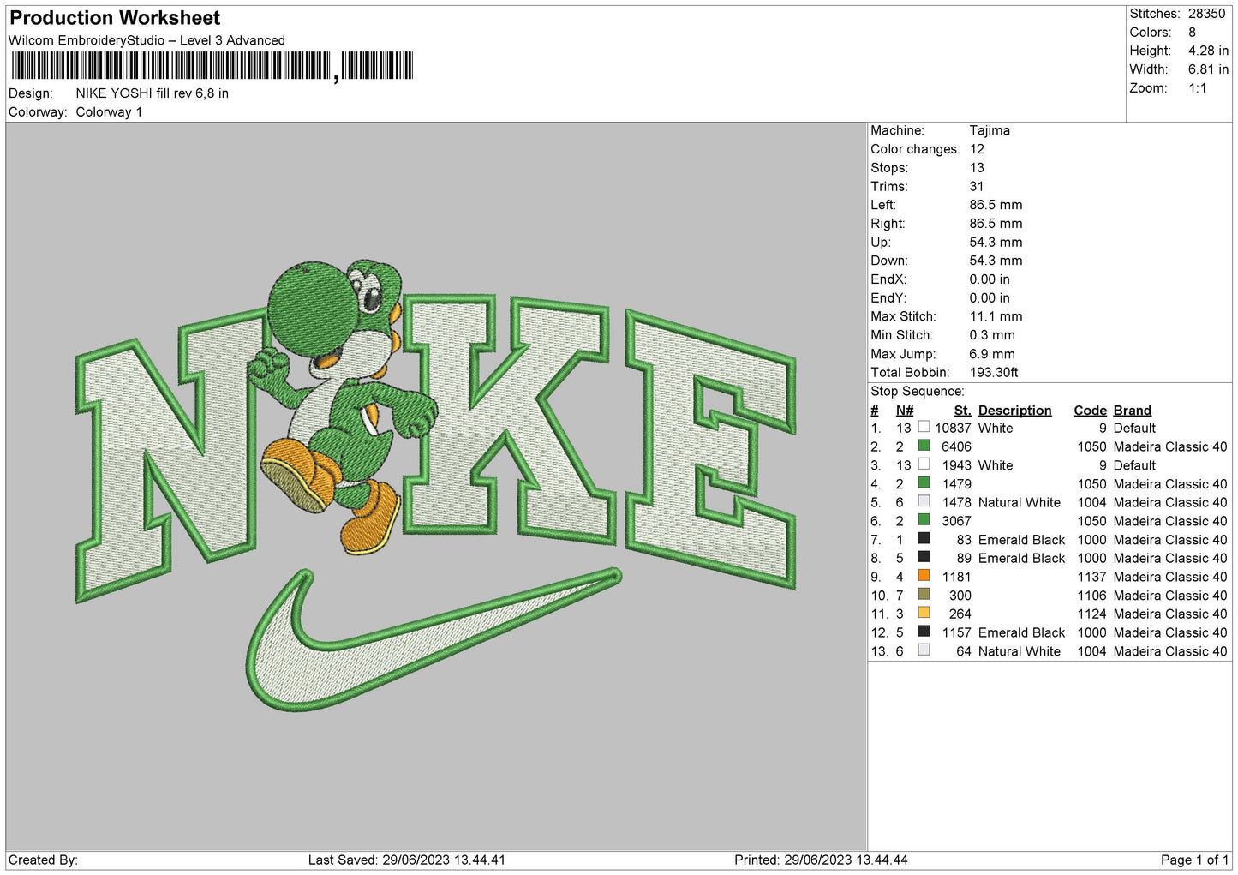This screenshot has height=875, width=1238.
Task: Click the 'Code' column header
Action: click(x=1090, y=411)
